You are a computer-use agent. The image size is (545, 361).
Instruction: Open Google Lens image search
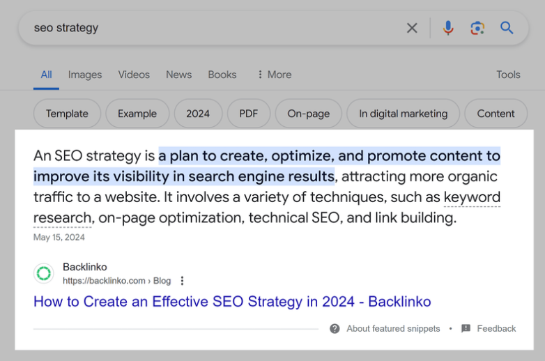pyautogui.click(x=477, y=28)
